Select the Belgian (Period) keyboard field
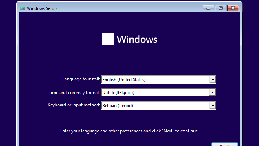This screenshot has height=146, width=259. [x=158, y=106]
